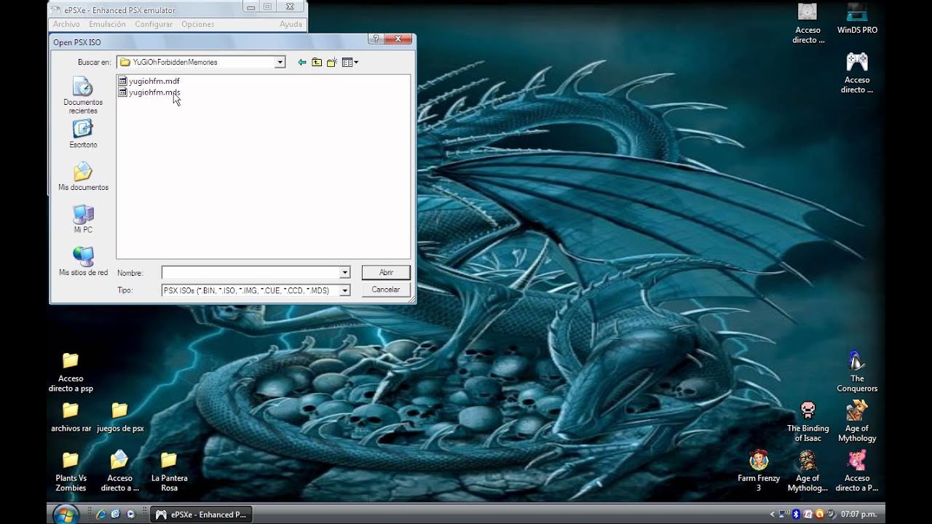
Task: Jump to Escritorio in the places bar
Action: click(x=83, y=135)
